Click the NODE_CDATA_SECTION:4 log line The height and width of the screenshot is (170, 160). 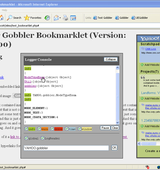41,117
